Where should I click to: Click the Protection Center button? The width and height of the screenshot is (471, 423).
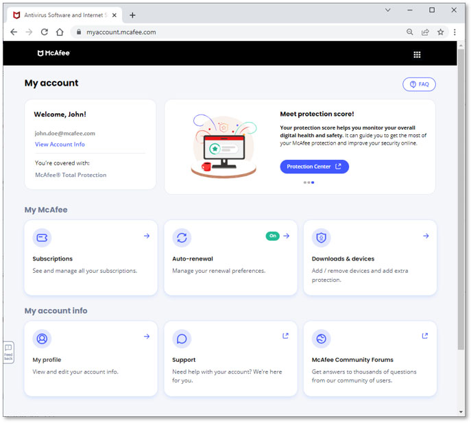pyautogui.click(x=314, y=167)
